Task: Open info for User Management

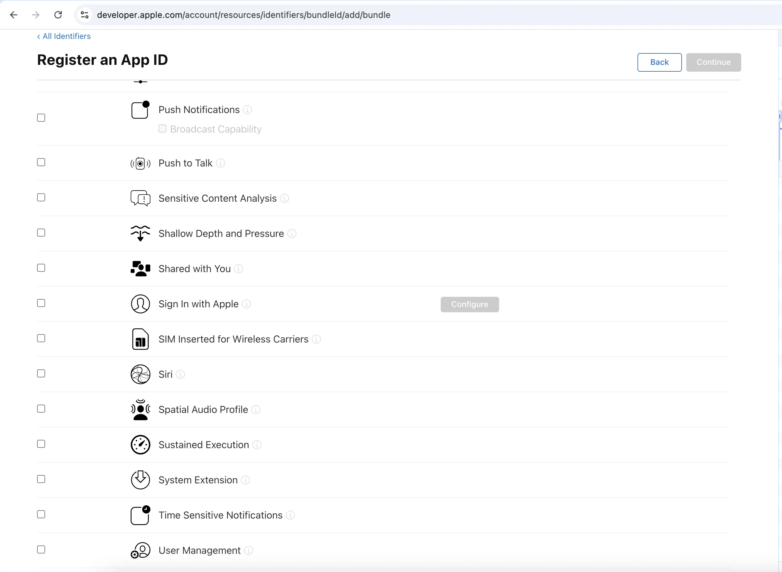Action: [249, 550]
